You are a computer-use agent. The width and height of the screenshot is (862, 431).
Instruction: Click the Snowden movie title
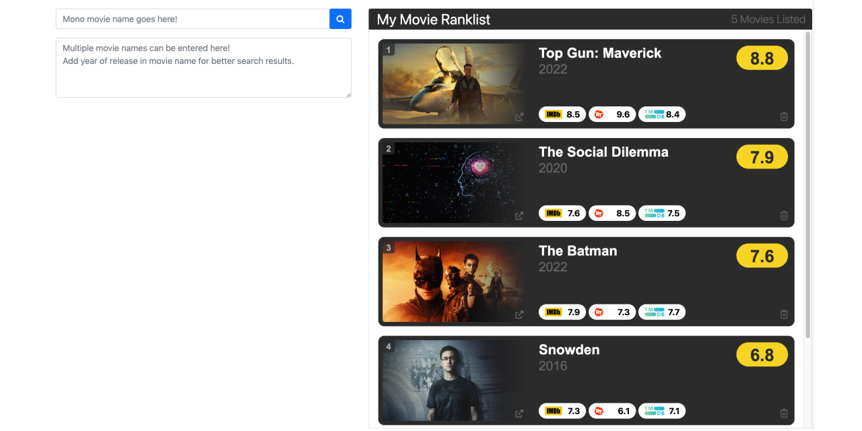[569, 350]
